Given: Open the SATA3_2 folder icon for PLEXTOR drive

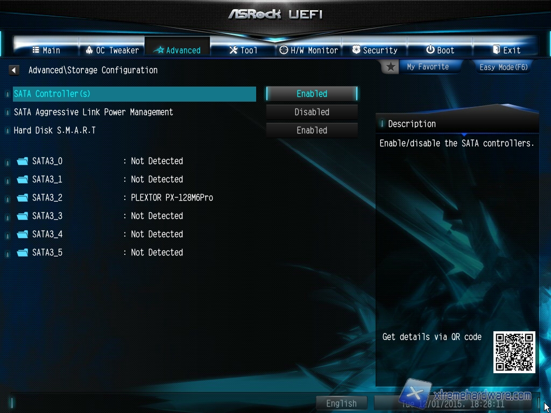Looking at the screenshot, I should coord(23,198).
